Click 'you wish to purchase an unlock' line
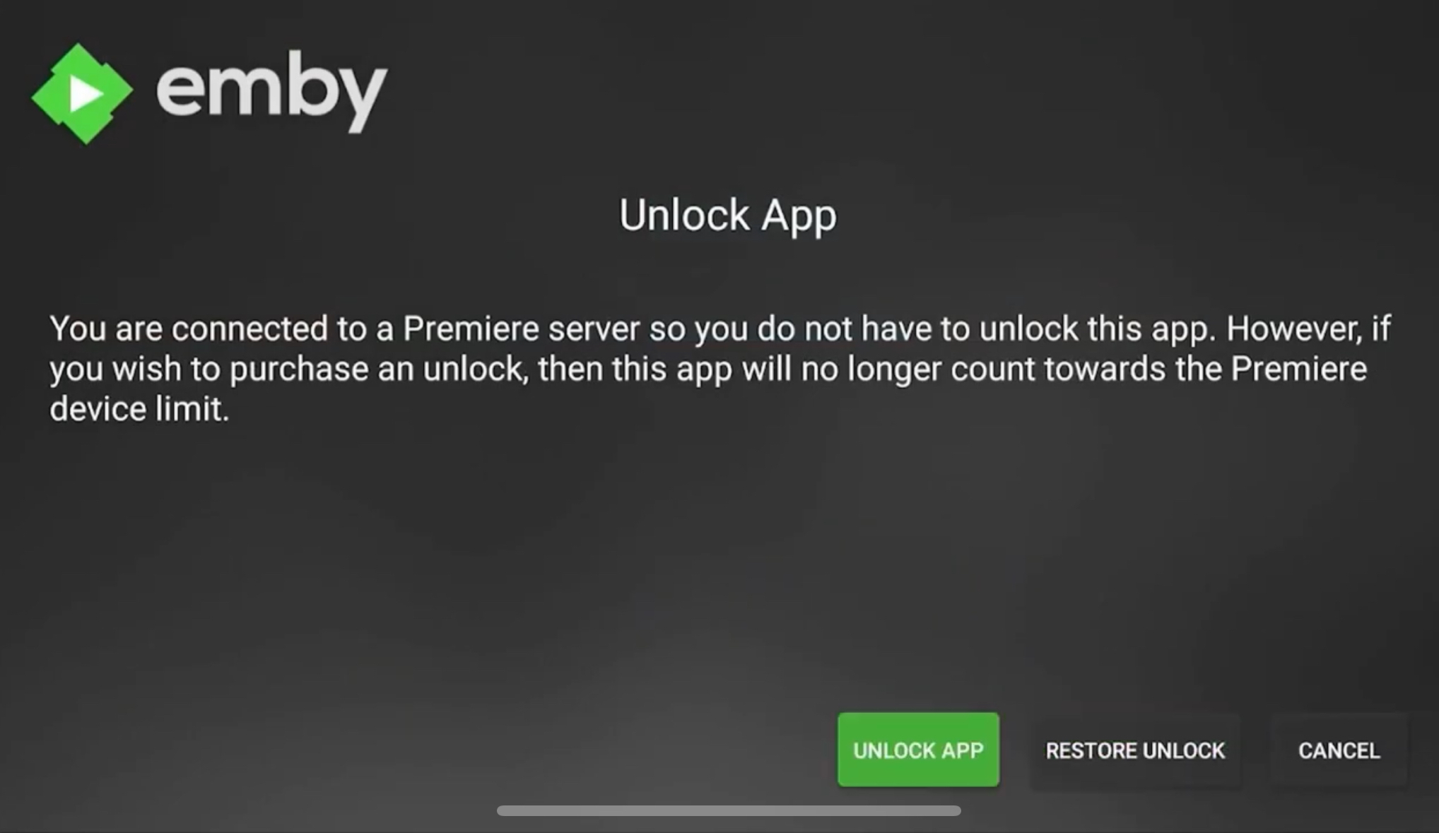 708,369
